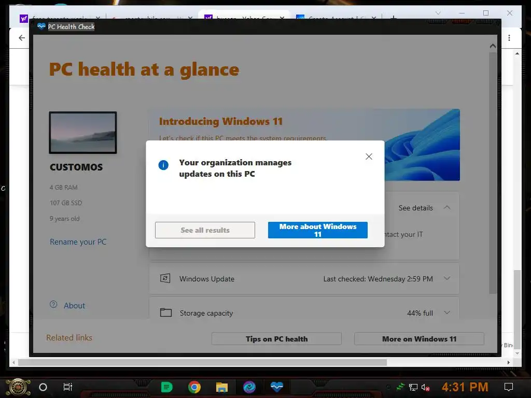
Task: Click PC Health Check taskbar icon
Action: (277, 387)
